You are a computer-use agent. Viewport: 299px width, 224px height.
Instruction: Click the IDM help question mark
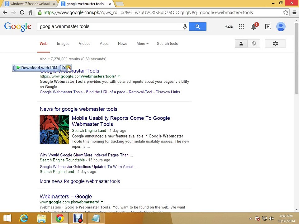coord(64,68)
